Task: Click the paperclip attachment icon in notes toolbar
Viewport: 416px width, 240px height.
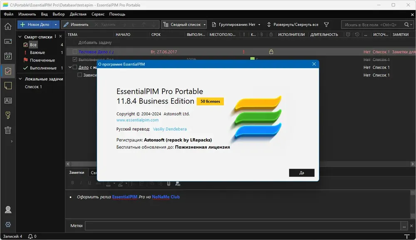Action: pos(168,184)
